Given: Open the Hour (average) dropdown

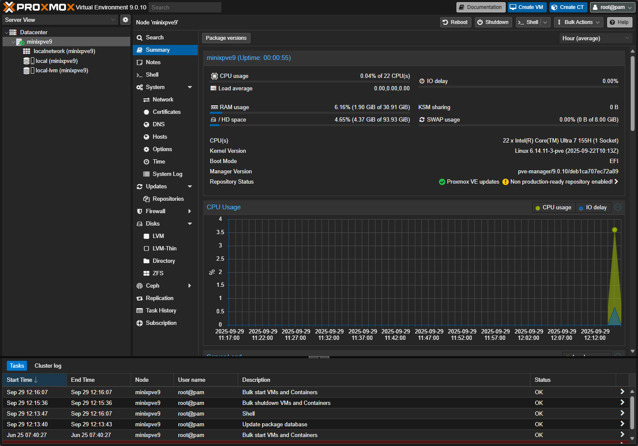Looking at the screenshot, I should [x=595, y=38].
